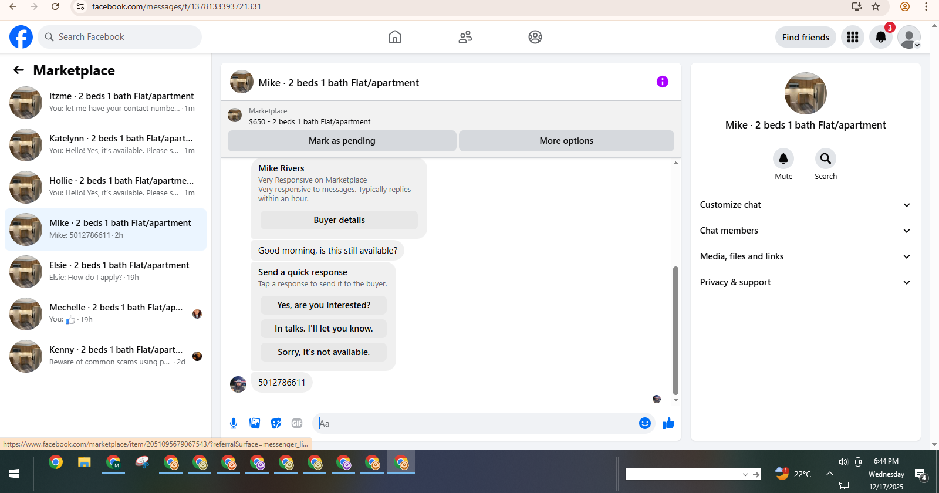Click the Find friends button
The width and height of the screenshot is (939, 493).
[805, 37]
